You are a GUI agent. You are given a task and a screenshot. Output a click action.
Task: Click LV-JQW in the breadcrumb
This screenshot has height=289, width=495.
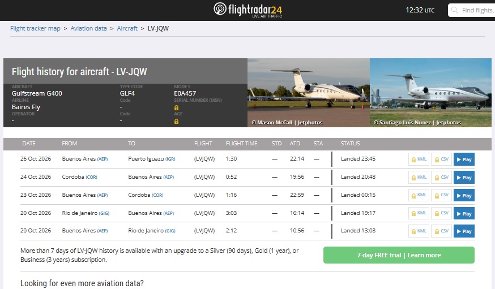tap(158, 28)
